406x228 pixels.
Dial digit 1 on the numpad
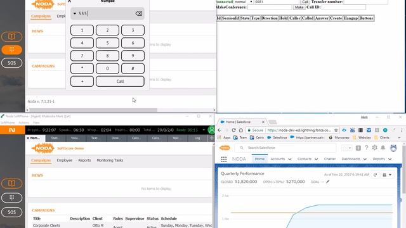coord(82,30)
